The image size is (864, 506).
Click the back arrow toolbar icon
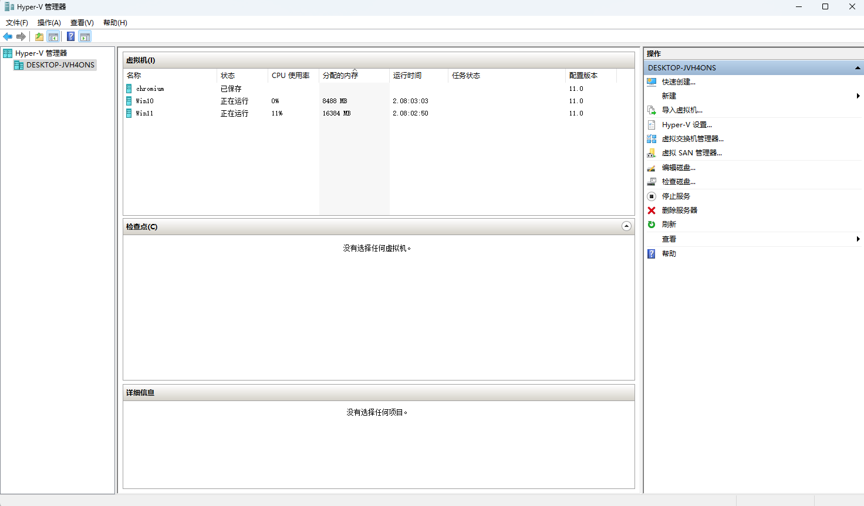[x=8, y=36]
